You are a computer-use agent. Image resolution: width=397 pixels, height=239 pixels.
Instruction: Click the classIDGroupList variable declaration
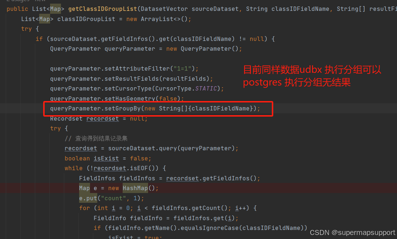point(86,19)
